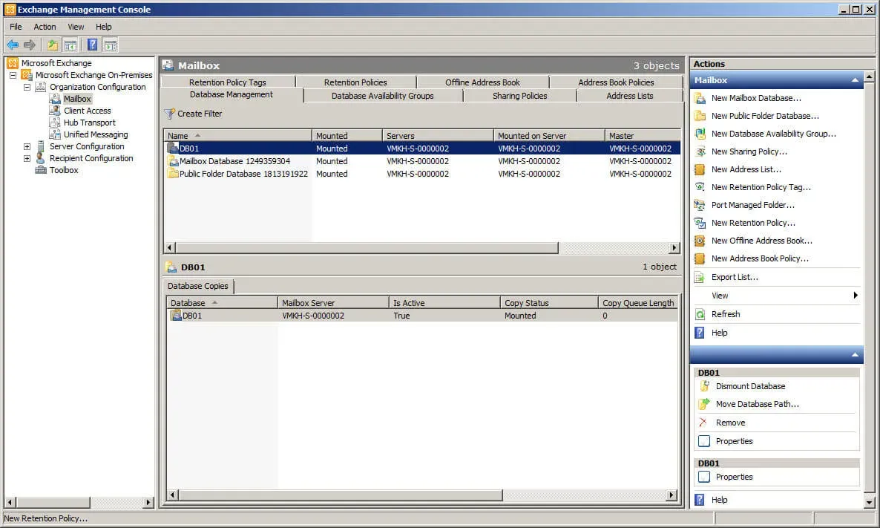Click Help at bottom of Actions pane

720,500
